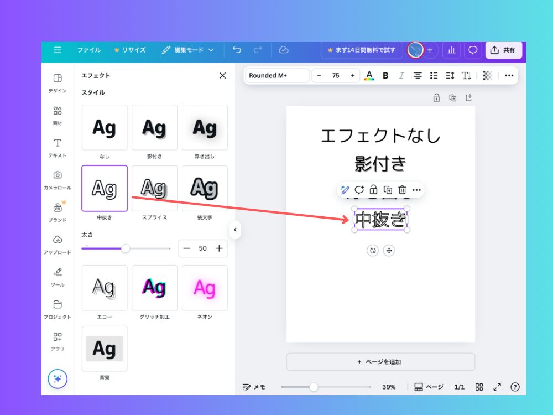Increase font size with plus

[x=352, y=75]
